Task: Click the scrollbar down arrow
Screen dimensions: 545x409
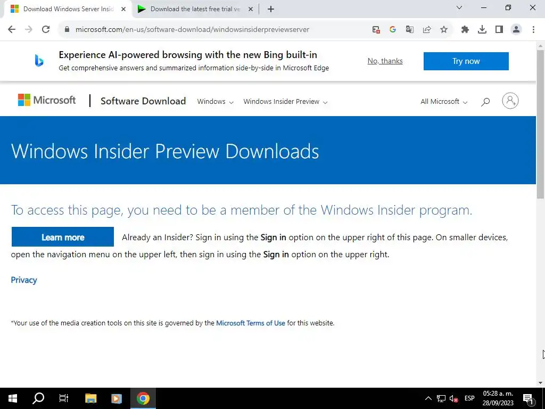Action: coord(540,382)
